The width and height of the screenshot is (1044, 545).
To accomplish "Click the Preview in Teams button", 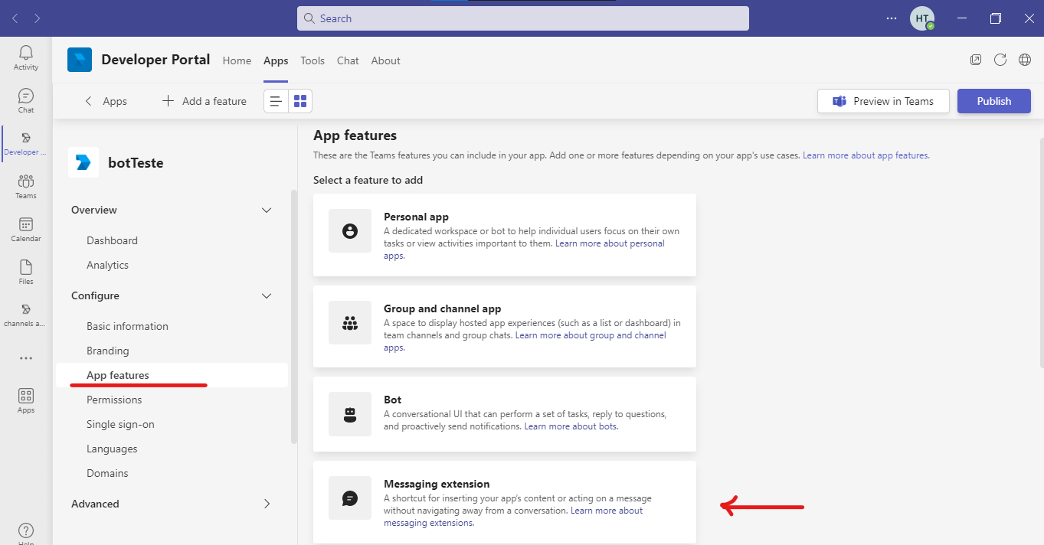I will [x=883, y=101].
